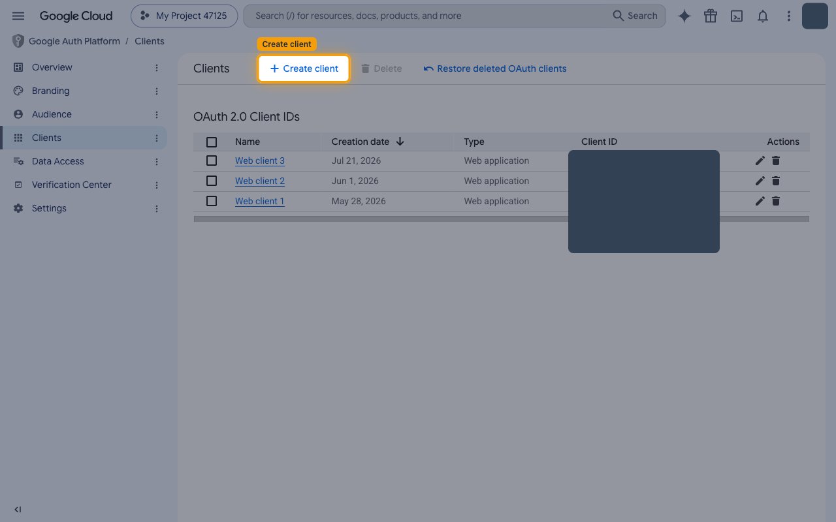
Task: Edit Web client 3 with pencil icon
Action: tap(760, 161)
